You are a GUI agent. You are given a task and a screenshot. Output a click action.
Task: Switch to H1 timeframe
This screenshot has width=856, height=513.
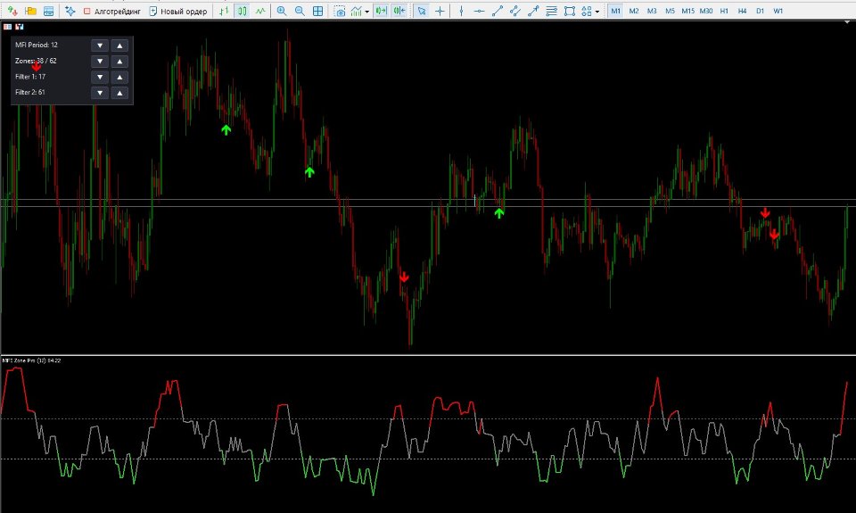tap(724, 11)
